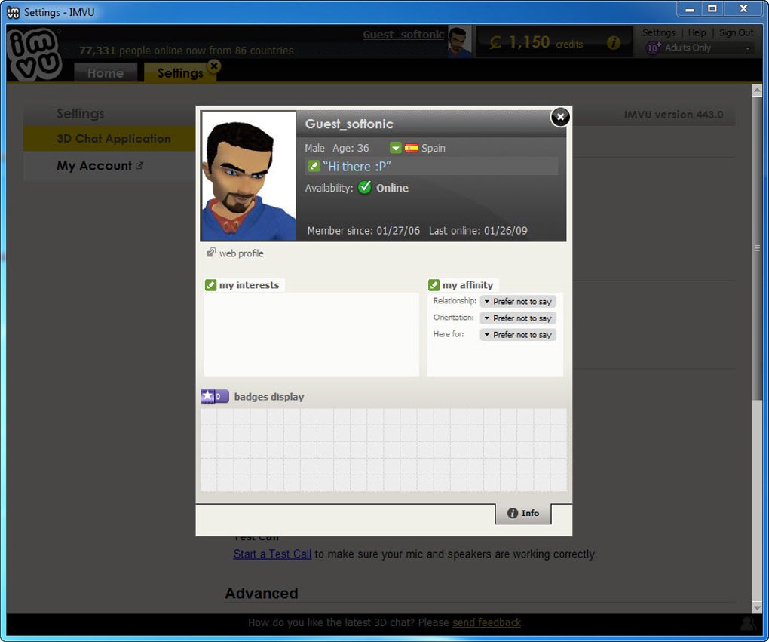Click the badges display grid
Image resolution: width=769 pixels, height=642 pixels.
click(x=384, y=450)
